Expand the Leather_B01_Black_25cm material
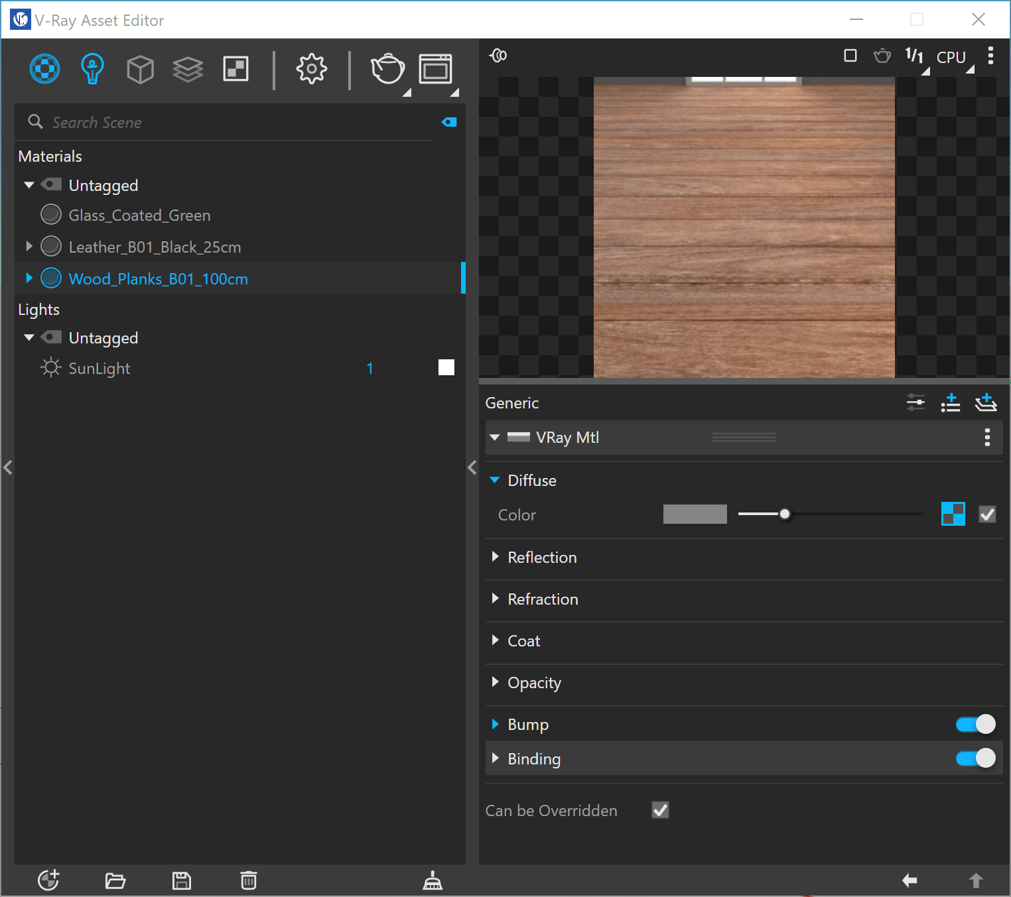Viewport: 1011px width, 897px height. click(29, 246)
